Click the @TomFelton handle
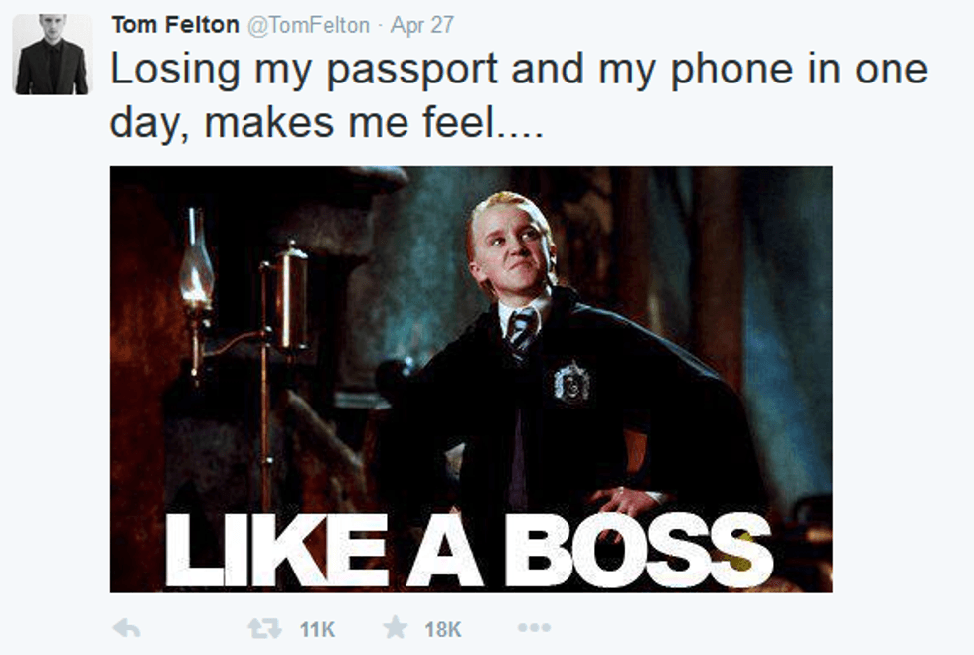974x655 pixels. point(309,25)
